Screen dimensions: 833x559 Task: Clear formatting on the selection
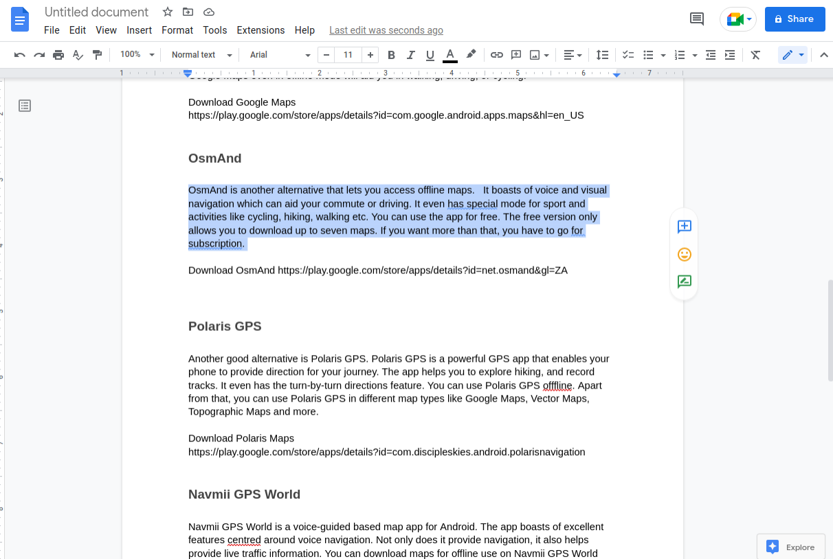(755, 54)
